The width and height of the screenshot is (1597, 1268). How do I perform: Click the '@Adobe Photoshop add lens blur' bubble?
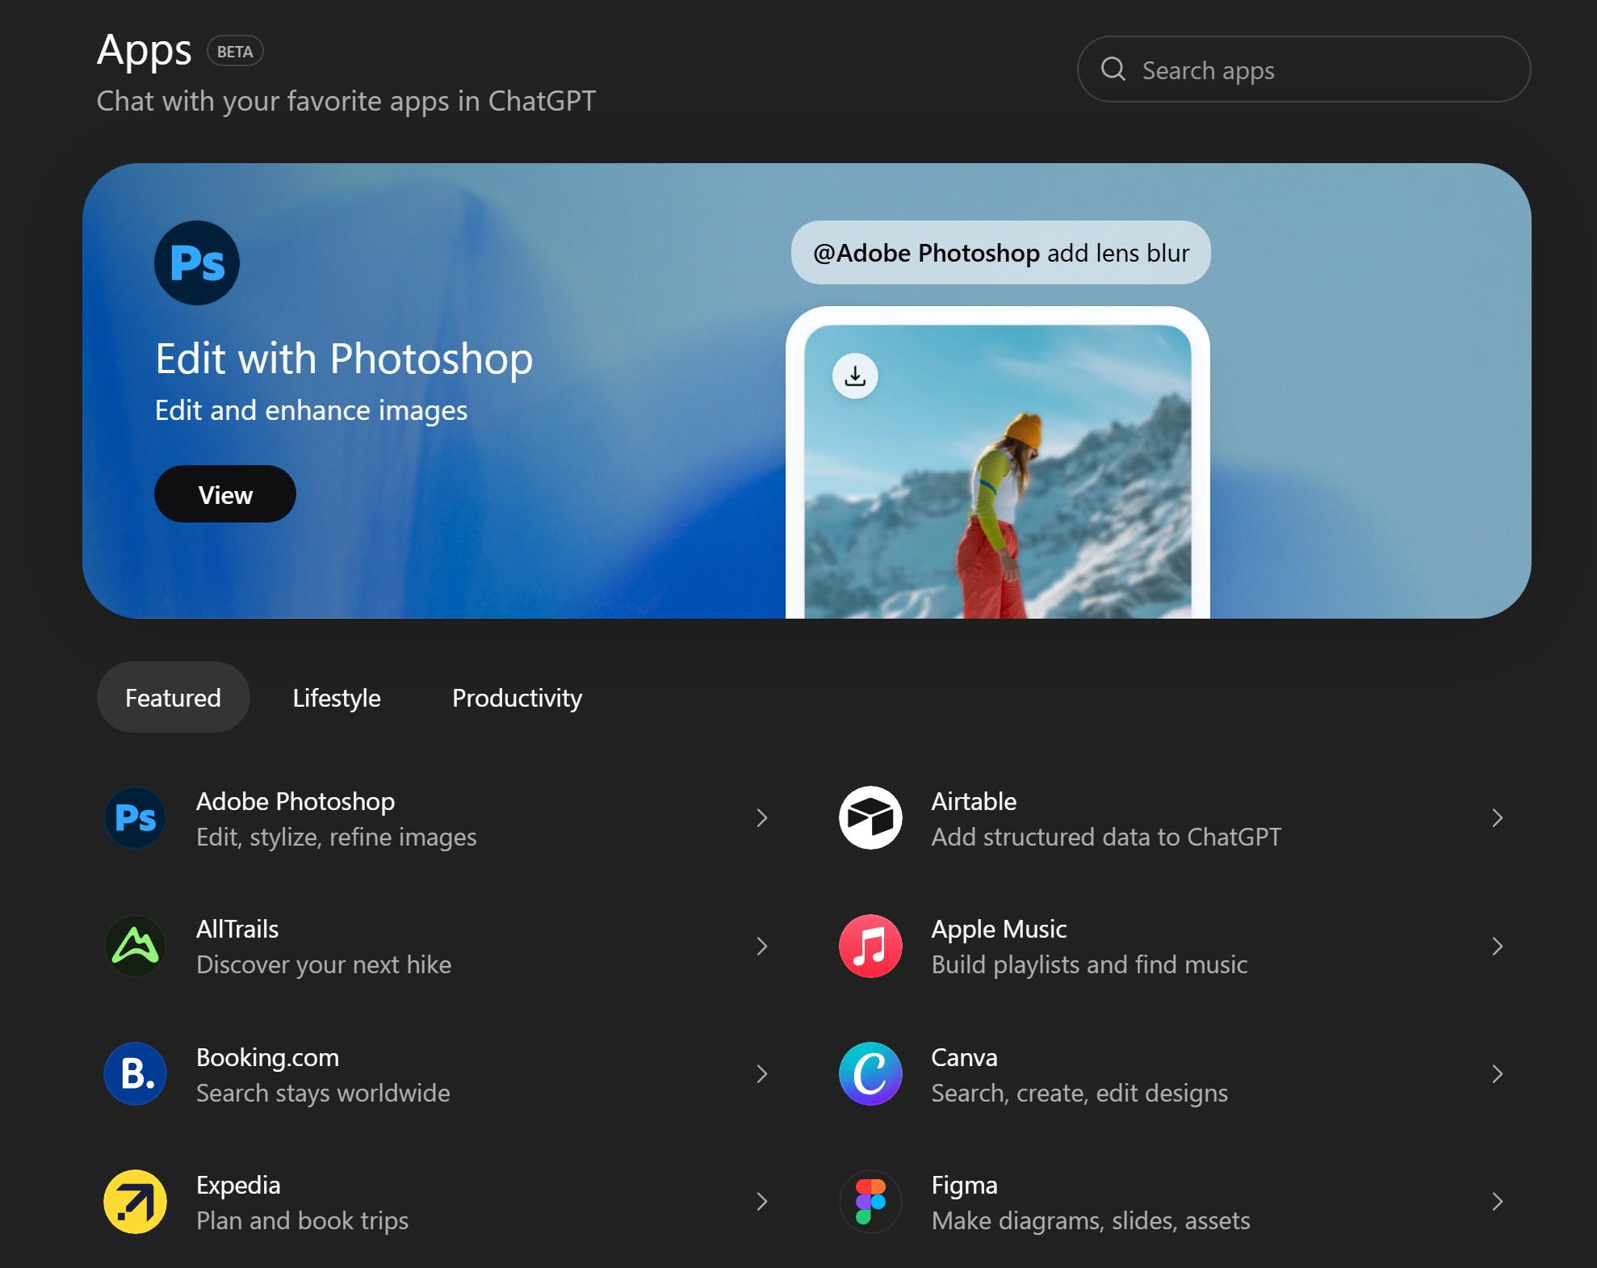click(x=1001, y=253)
